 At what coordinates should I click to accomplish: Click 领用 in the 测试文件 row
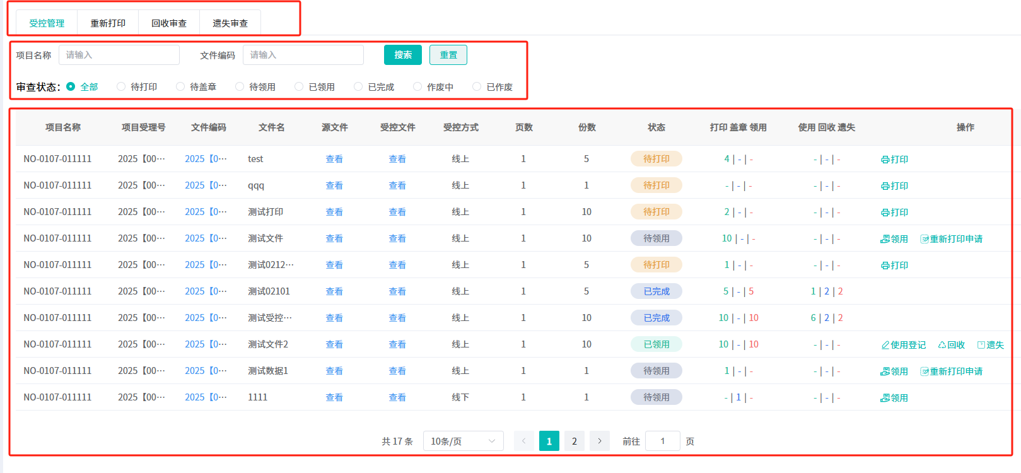(x=894, y=238)
